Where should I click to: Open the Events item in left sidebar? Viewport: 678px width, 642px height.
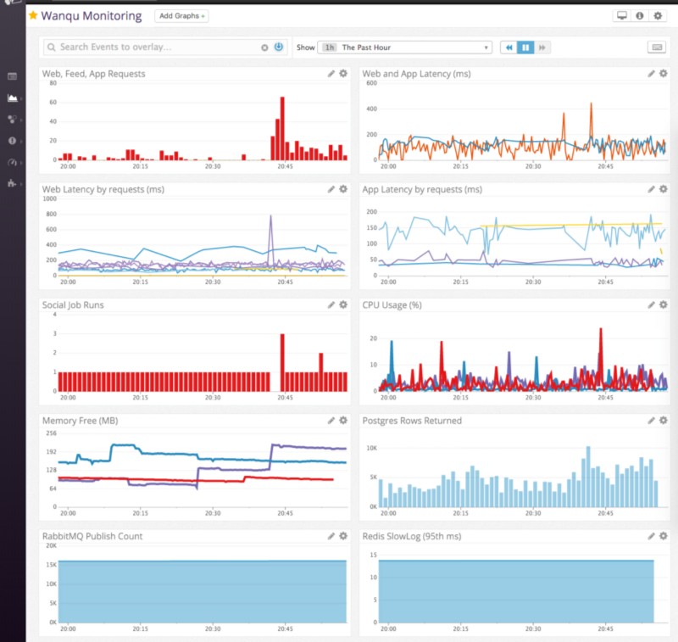click(13, 76)
